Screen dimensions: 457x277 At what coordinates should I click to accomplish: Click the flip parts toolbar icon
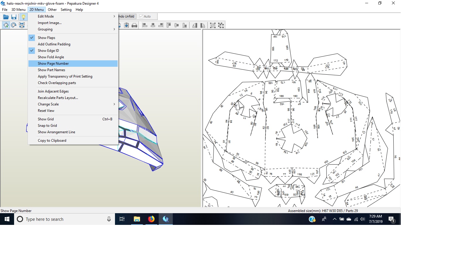[195, 25]
